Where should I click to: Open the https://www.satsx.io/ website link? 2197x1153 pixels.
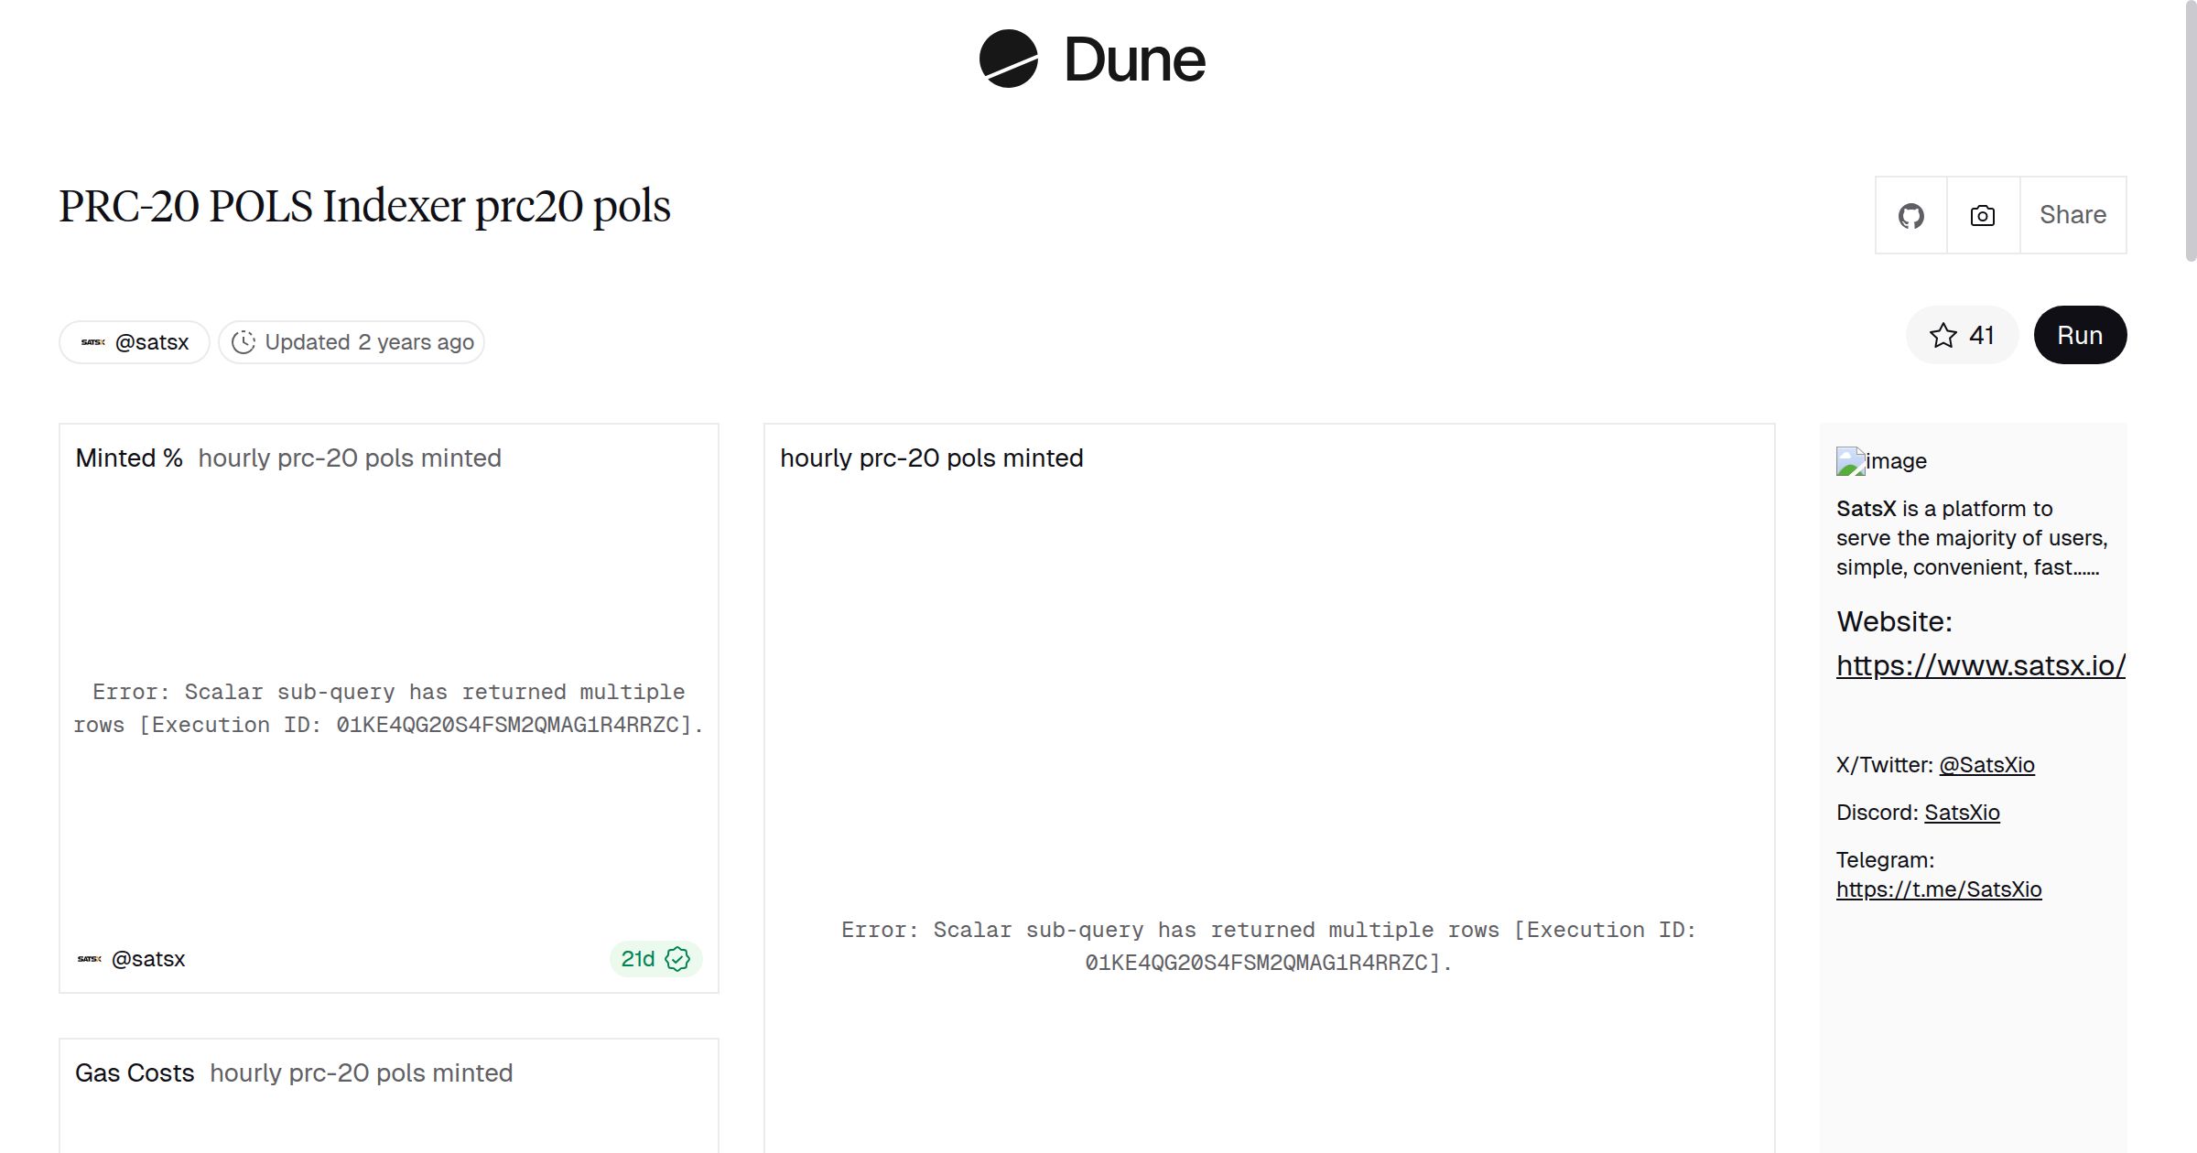[1980, 665]
